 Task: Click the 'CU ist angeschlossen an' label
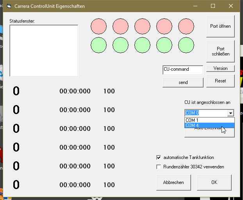(x=207, y=102)
